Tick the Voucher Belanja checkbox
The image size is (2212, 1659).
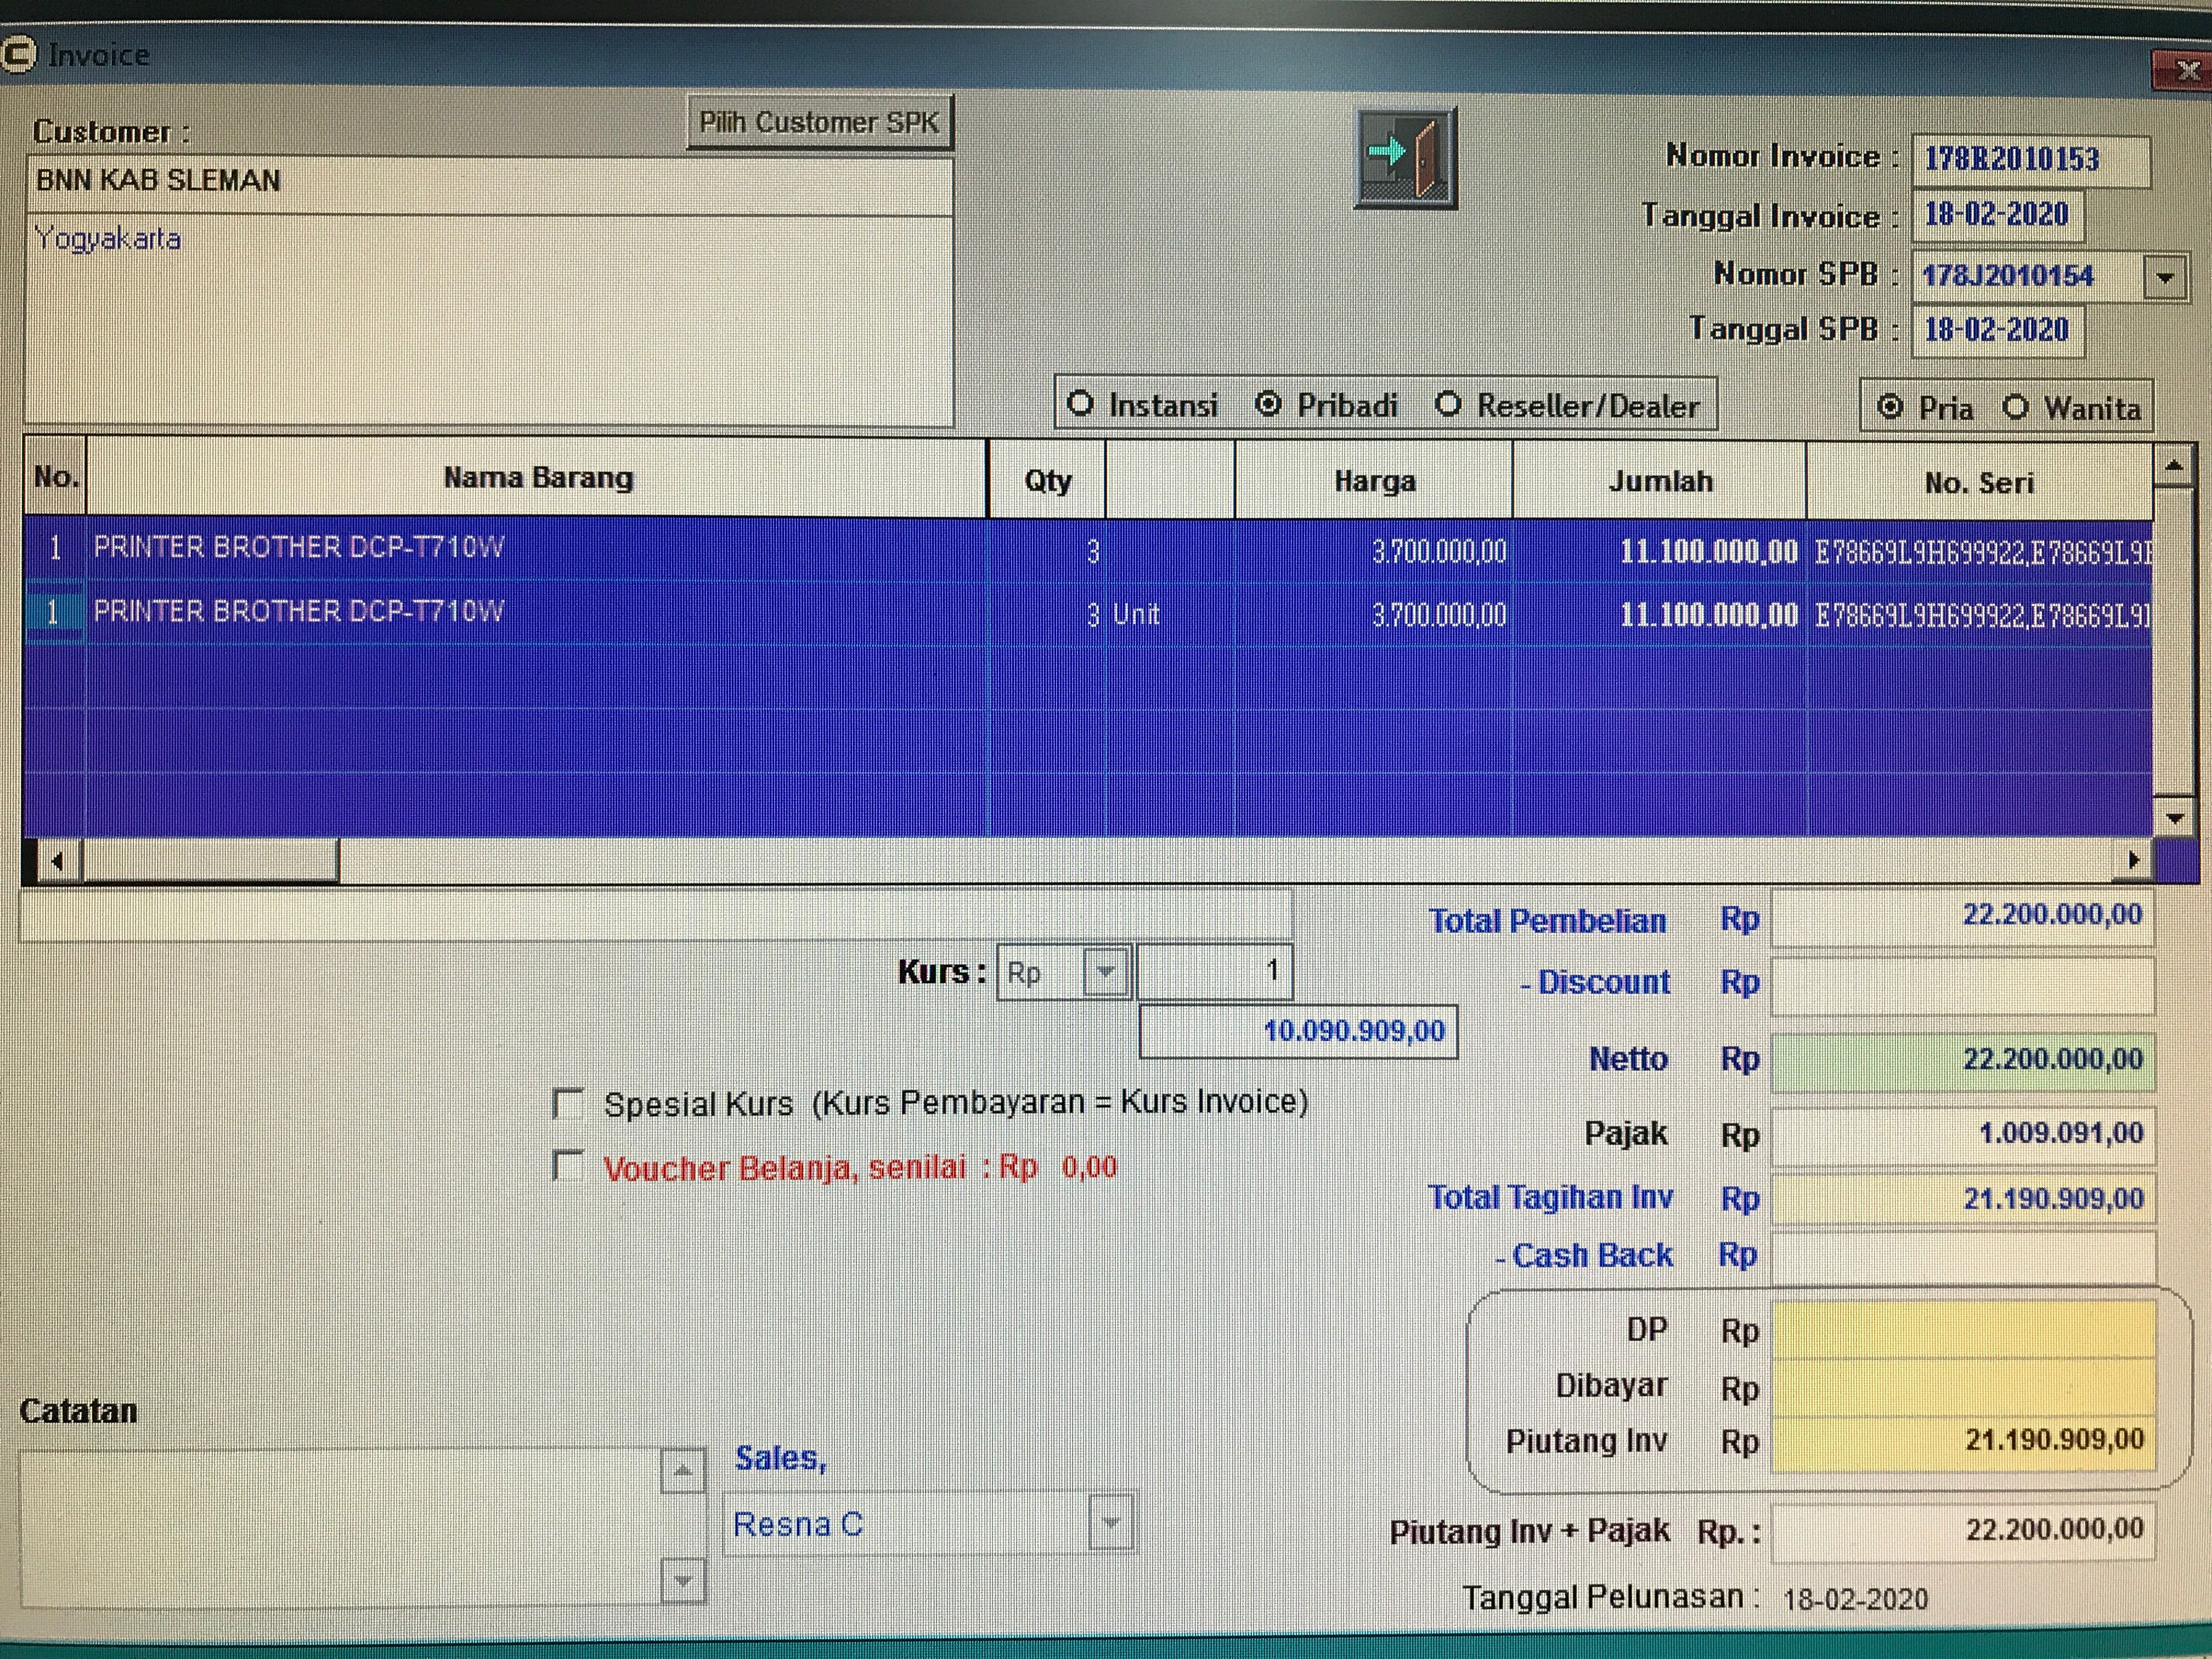(568, 1166)
